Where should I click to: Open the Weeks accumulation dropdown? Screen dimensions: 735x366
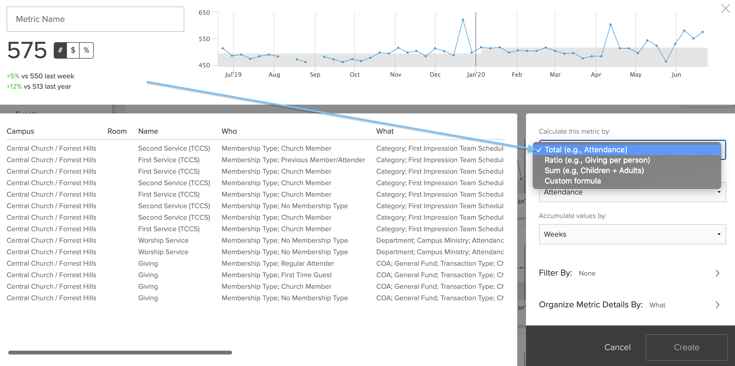point(632,234)
